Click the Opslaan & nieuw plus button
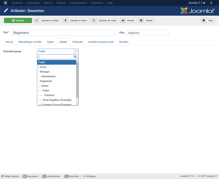This screenshot has height=179, width=219. tap(76, 20)
